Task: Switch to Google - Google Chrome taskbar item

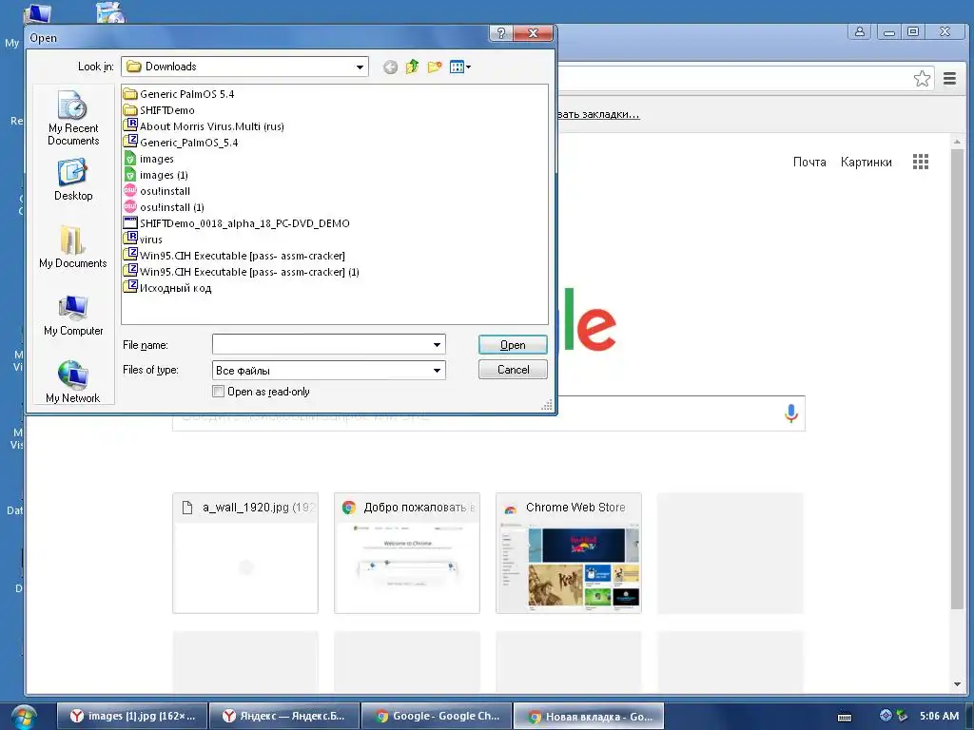Action: point(437,717)
